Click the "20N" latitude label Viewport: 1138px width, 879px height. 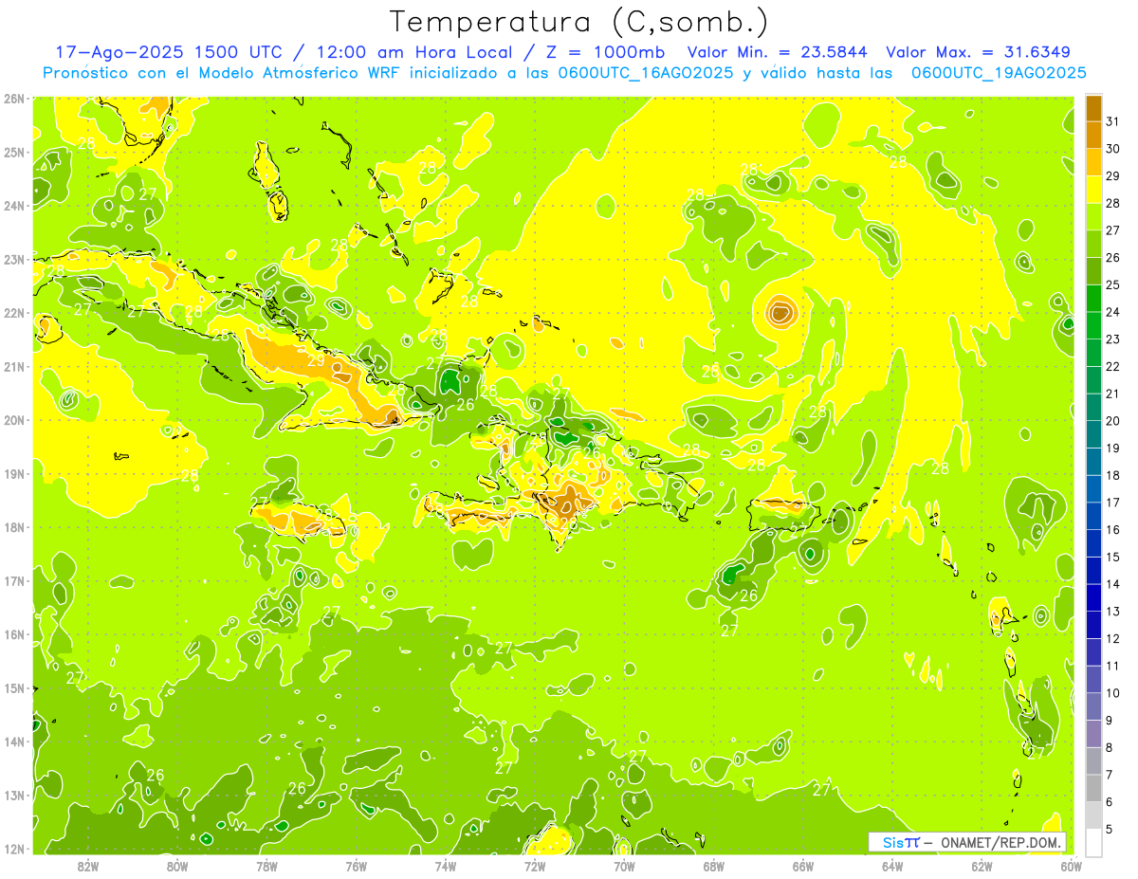pos(13,420)
